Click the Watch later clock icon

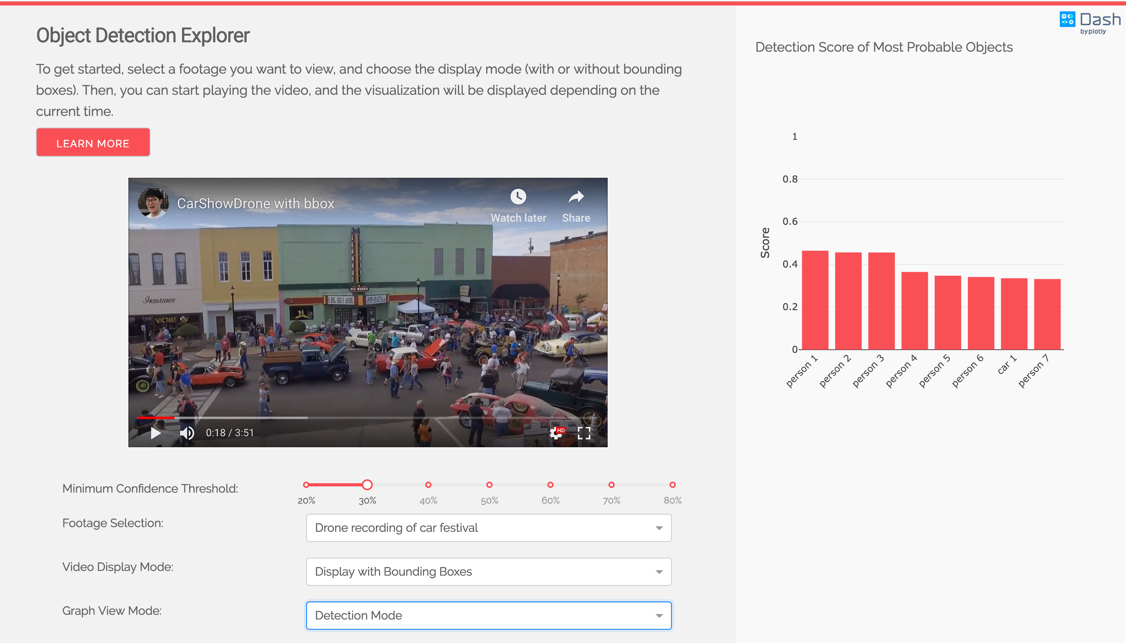[518, 197]
